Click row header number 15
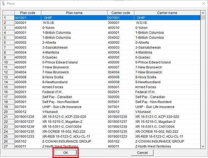This screenshot has width=208, height=158. [9, 87]
